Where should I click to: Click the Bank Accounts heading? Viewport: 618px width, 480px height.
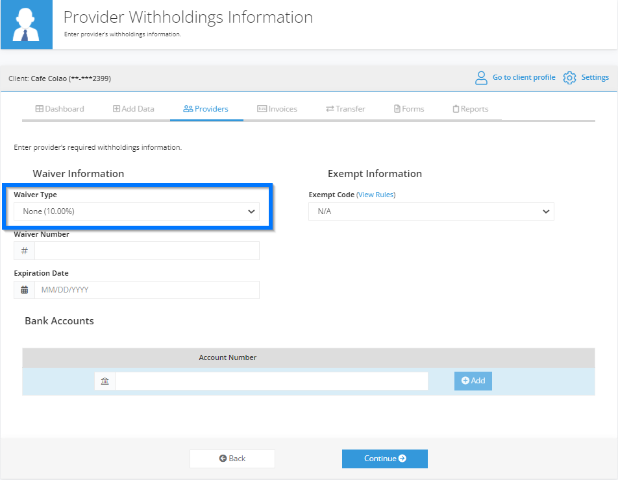(60, 321)
